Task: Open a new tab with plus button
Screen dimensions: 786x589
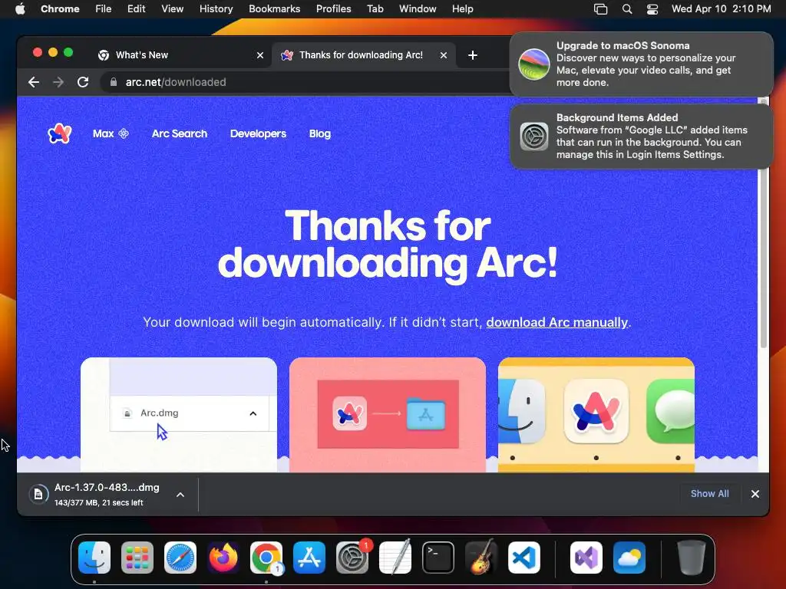Action: 472,55
